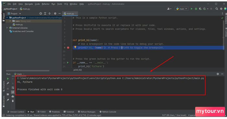Open the Version Control tool window
The height and width of the screenshot is (119, 227).
click(x=16, y=112)
